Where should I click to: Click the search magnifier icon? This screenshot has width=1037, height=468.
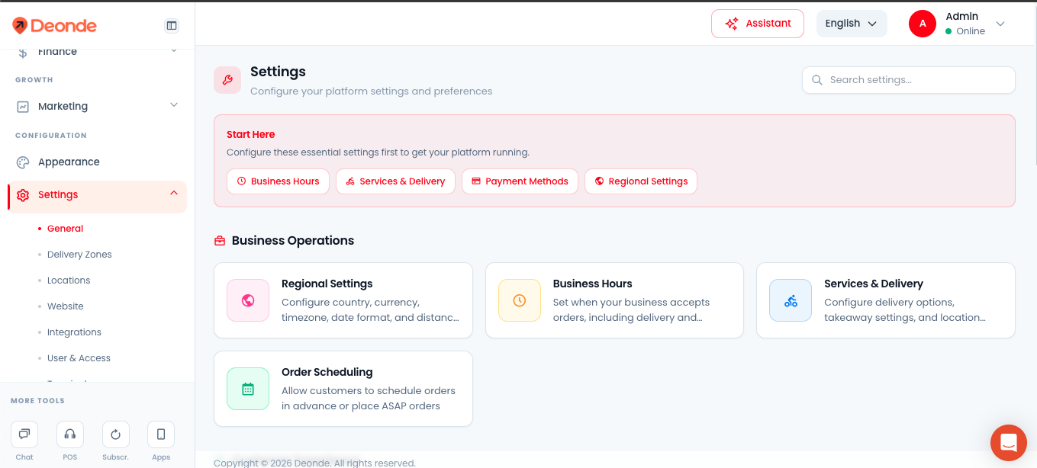coord(817,80)
